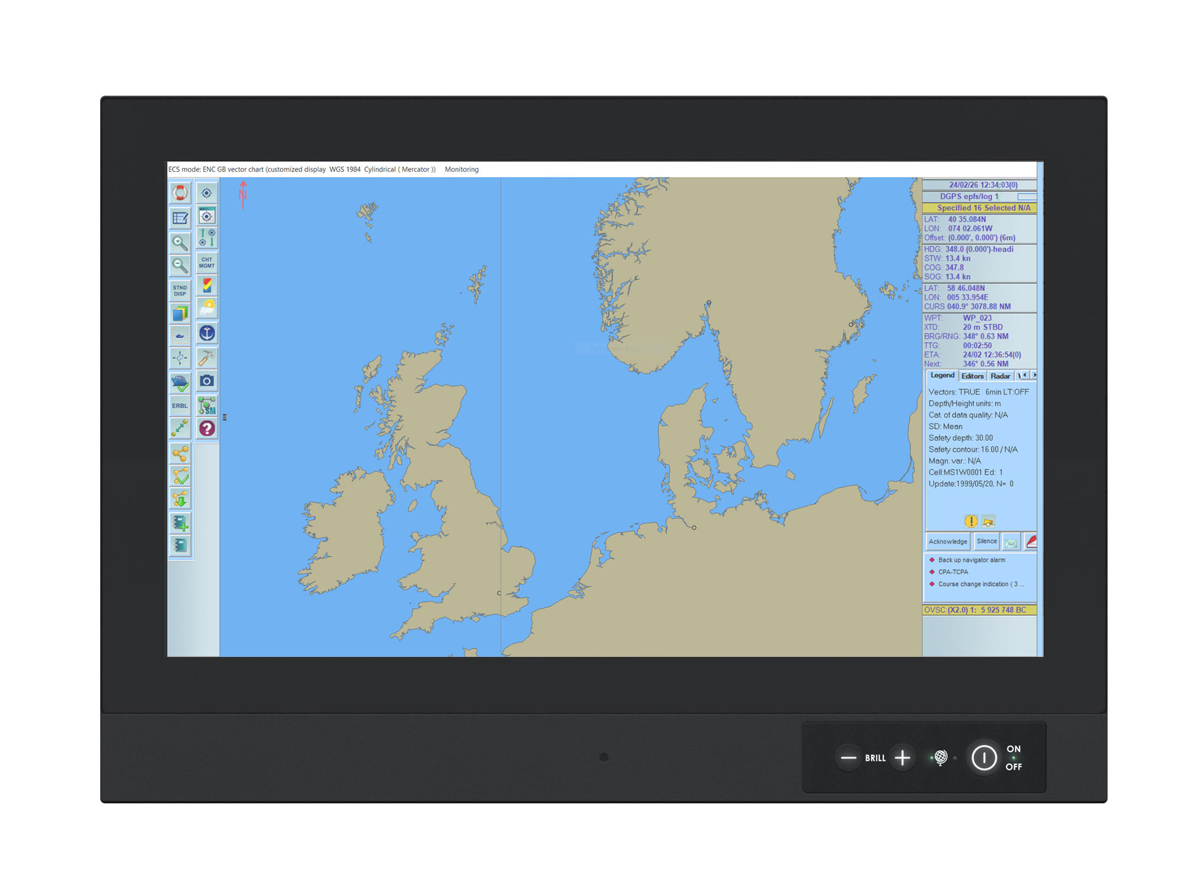Take a chart snapshot with camera icon
Image resolution: width=1181 pixels, height=887 pixels.
click(207, 381)
